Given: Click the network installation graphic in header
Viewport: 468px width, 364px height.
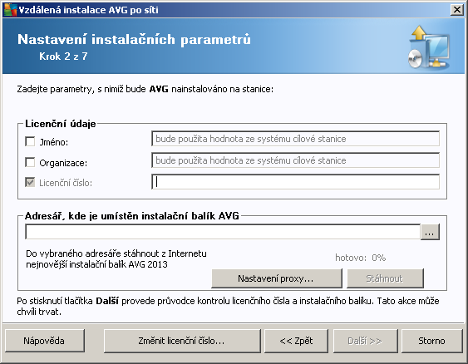Looking at the screenshot, I should 429,47.
